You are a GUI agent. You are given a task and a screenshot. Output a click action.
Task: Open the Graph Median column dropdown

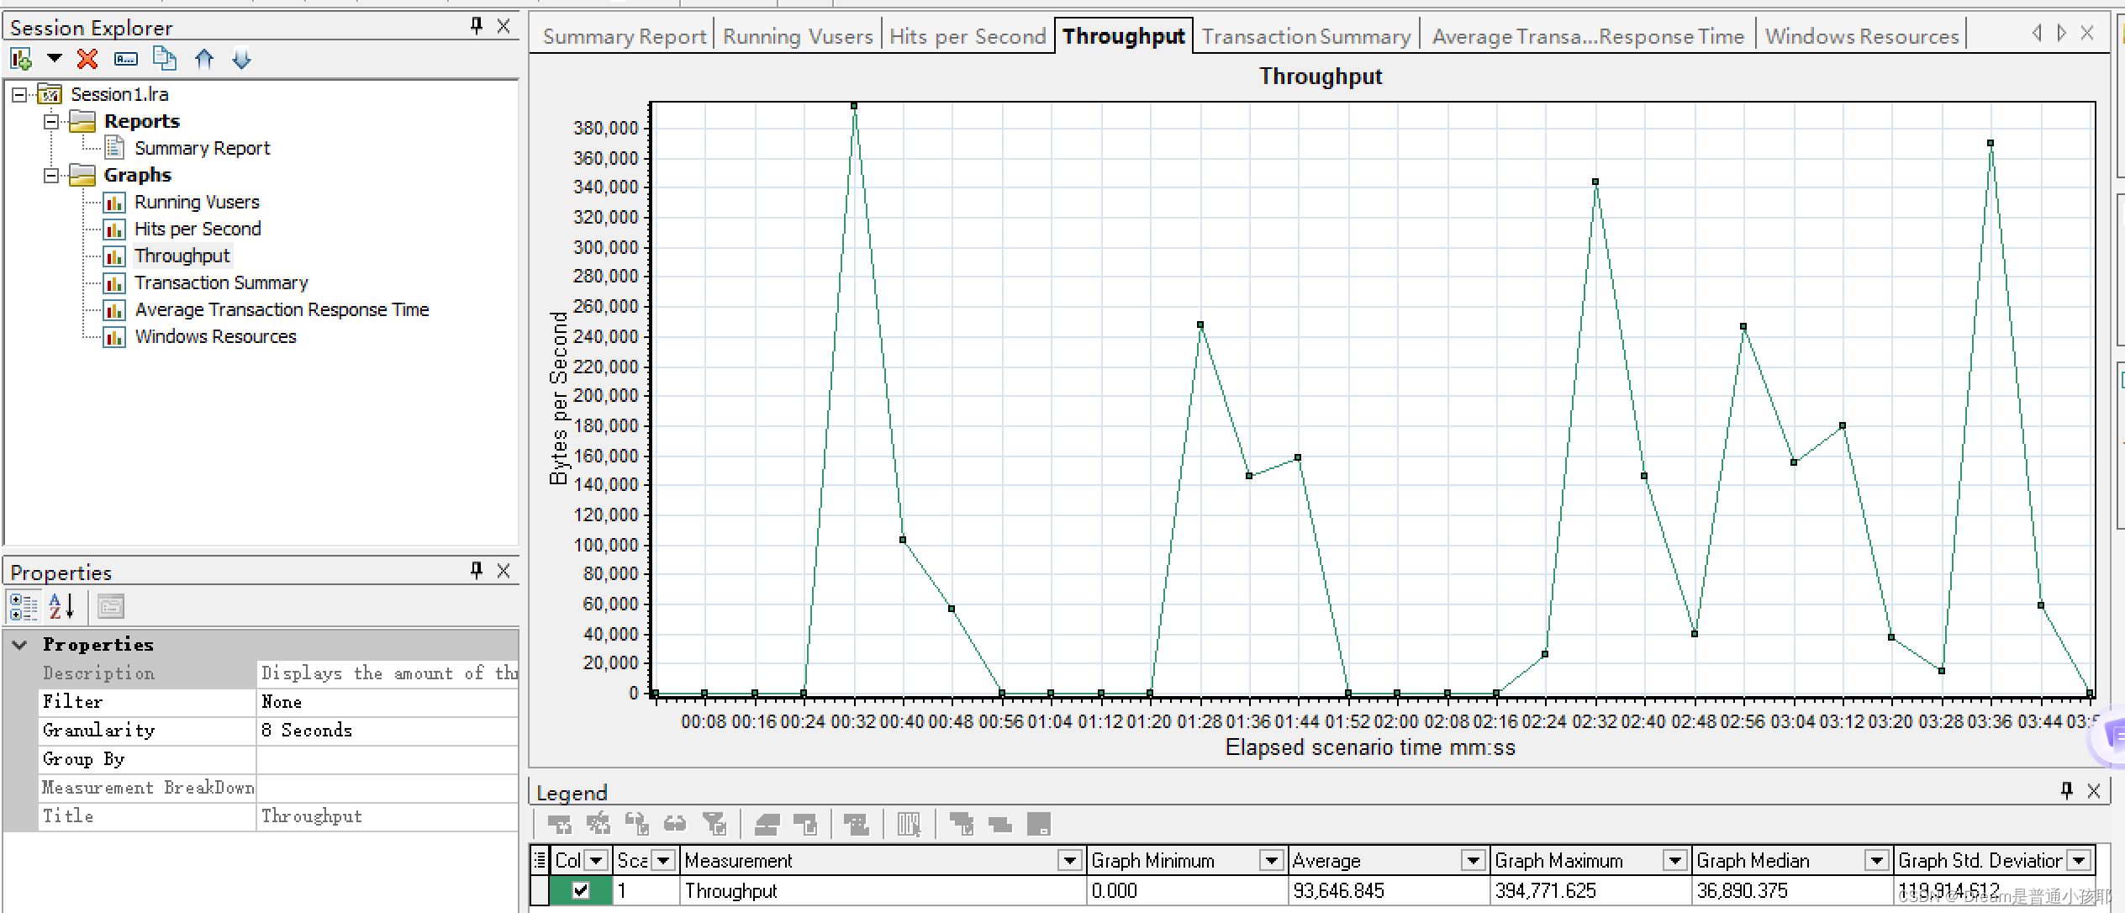1877,860
